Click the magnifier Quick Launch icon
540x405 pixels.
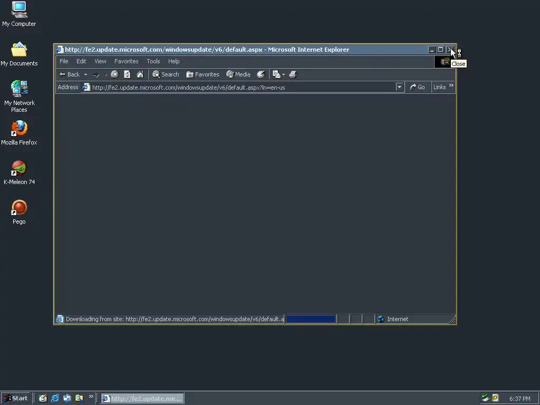tap(79, 398)
